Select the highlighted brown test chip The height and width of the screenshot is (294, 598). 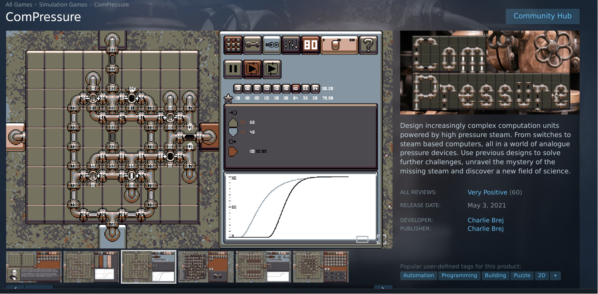click(x=295, y=88)
